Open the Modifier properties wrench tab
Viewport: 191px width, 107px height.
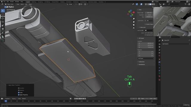(159, 62)
